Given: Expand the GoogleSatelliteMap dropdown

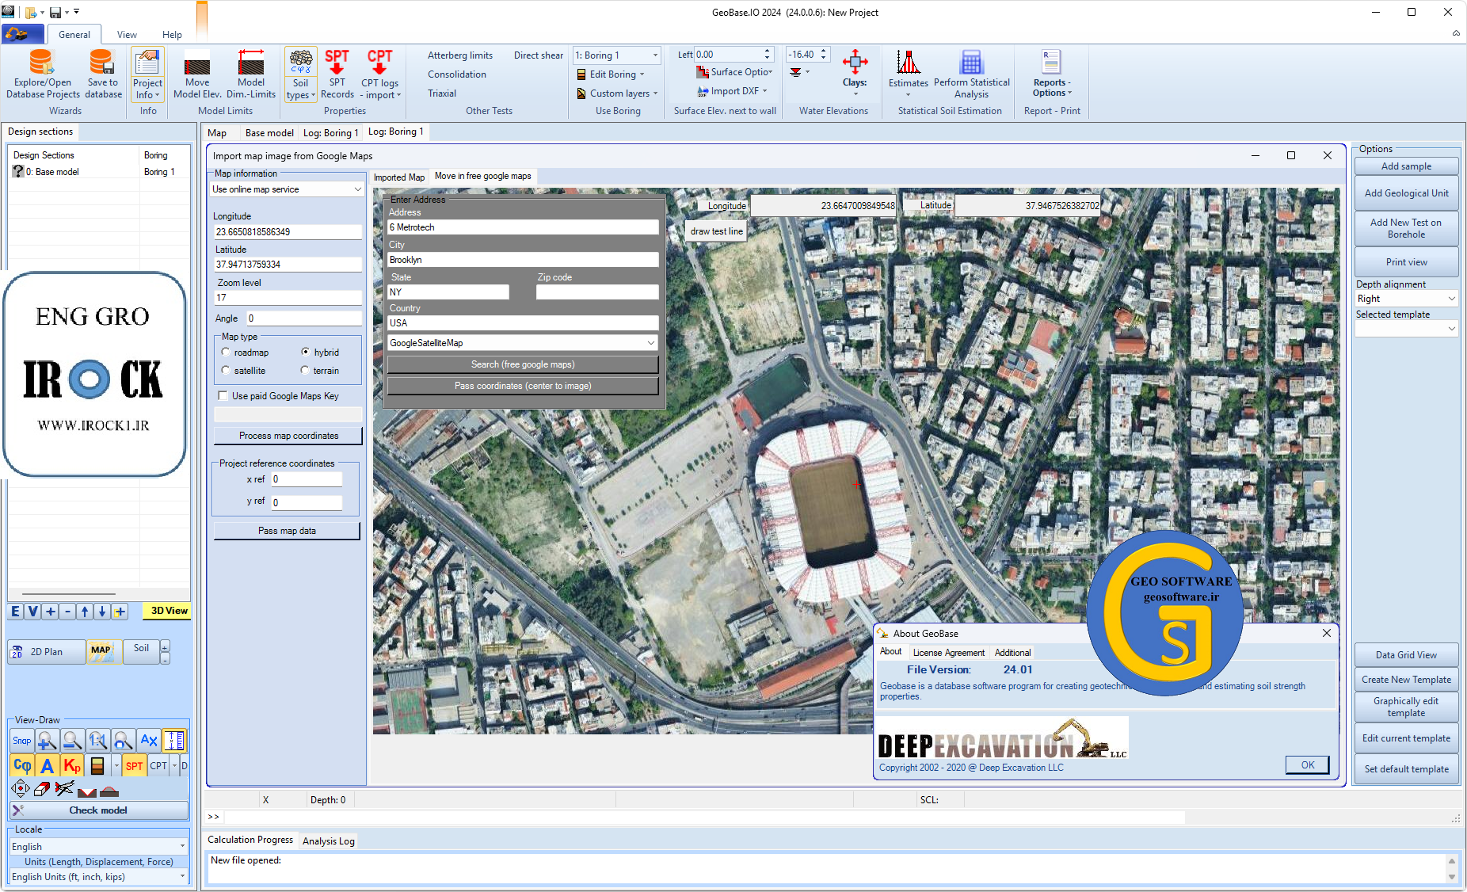Looking at the screenshot, I should pos(650,343).
